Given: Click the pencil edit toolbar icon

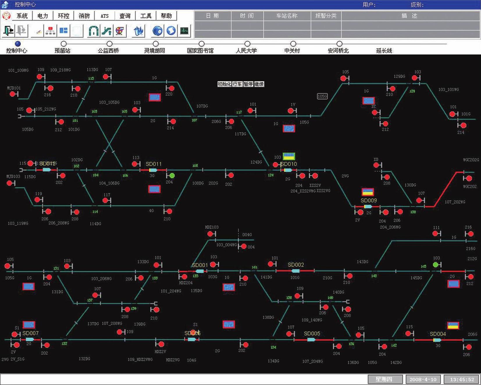Looking at the screenshot, I should (x=38, y=31).
